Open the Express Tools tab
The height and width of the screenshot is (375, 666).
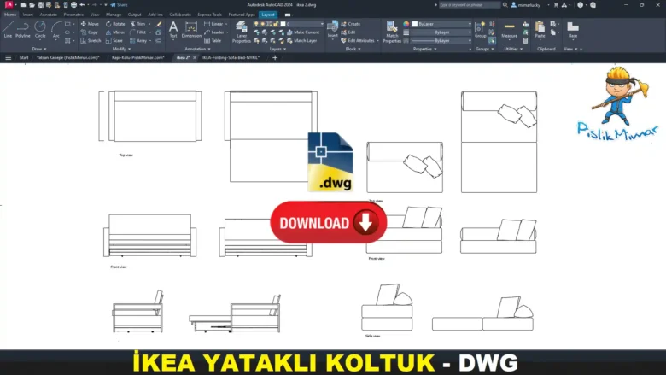209,15
